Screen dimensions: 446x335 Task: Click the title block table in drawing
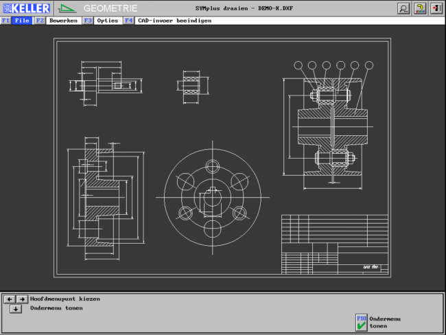[335, 244]
